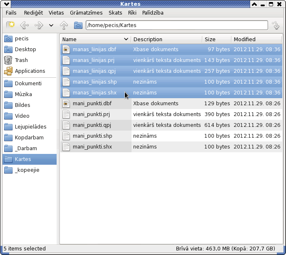The image size is (286, 255).
Task: Select file name manas_liinijas.shx
Action: pyautogui.click(x=95, y=93)
